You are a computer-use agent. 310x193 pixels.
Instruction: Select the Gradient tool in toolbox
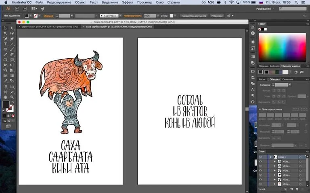coord(12,76)
